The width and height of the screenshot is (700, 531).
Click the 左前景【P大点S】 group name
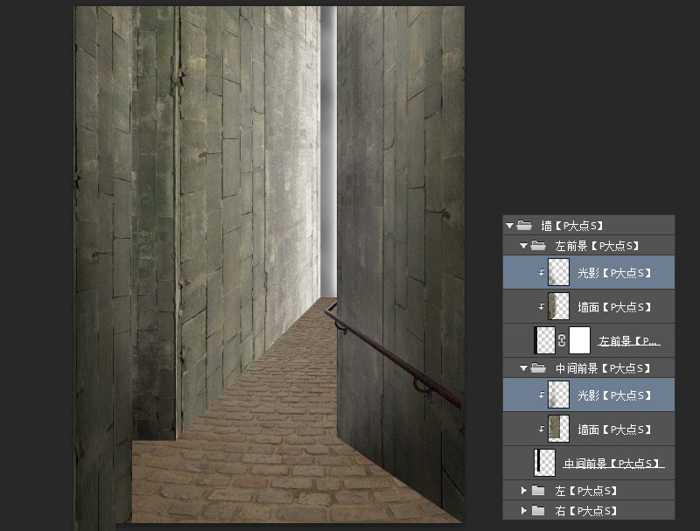[x=597, y=246]
